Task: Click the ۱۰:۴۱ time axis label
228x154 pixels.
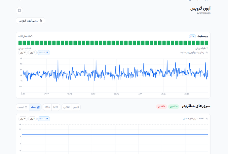Action: [x=23, y=94]
